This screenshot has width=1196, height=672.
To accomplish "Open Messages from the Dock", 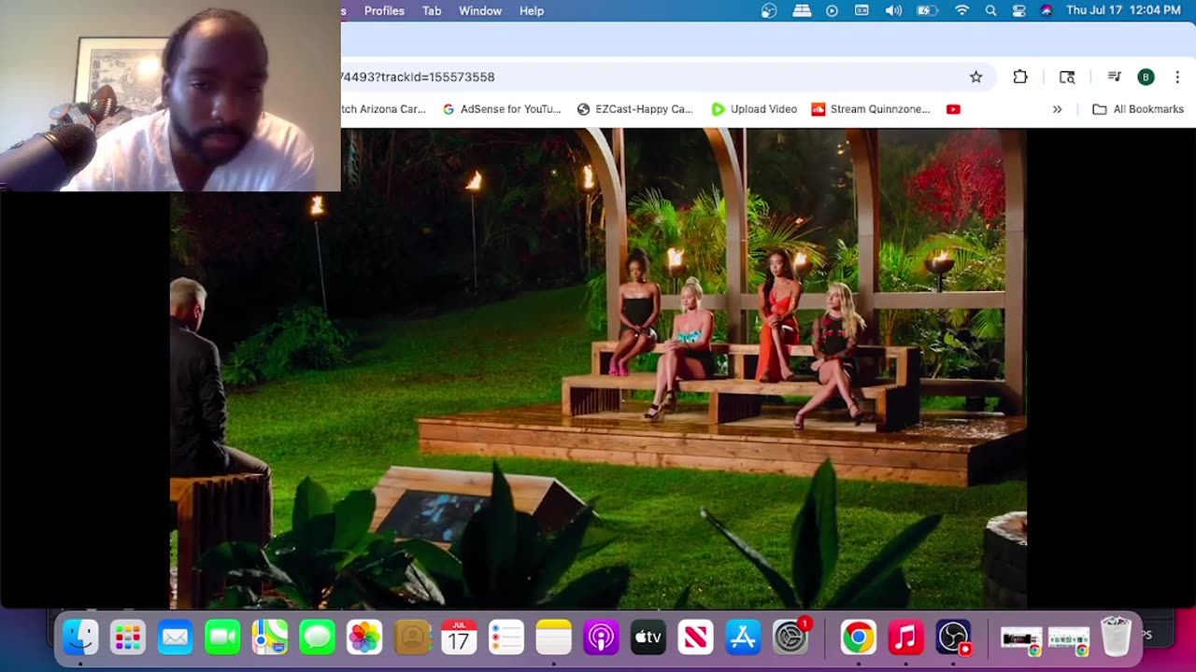I will click(318, 638).
